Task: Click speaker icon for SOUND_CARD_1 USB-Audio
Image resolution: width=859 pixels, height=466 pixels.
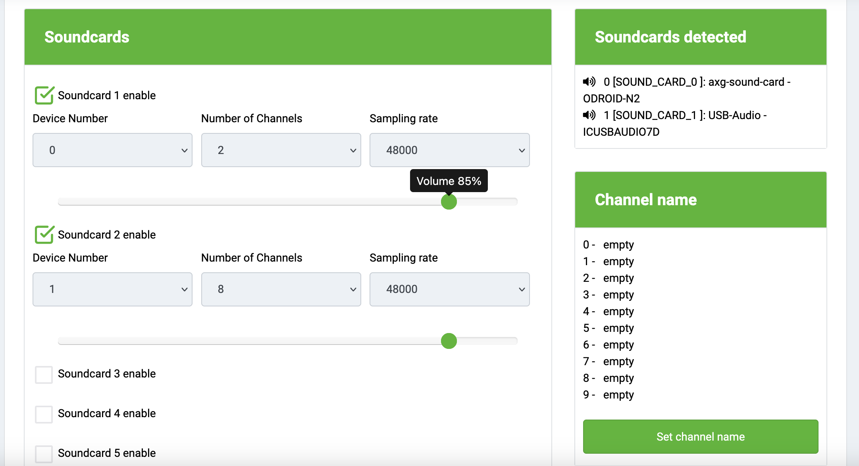Action: (x=589, y=115)
